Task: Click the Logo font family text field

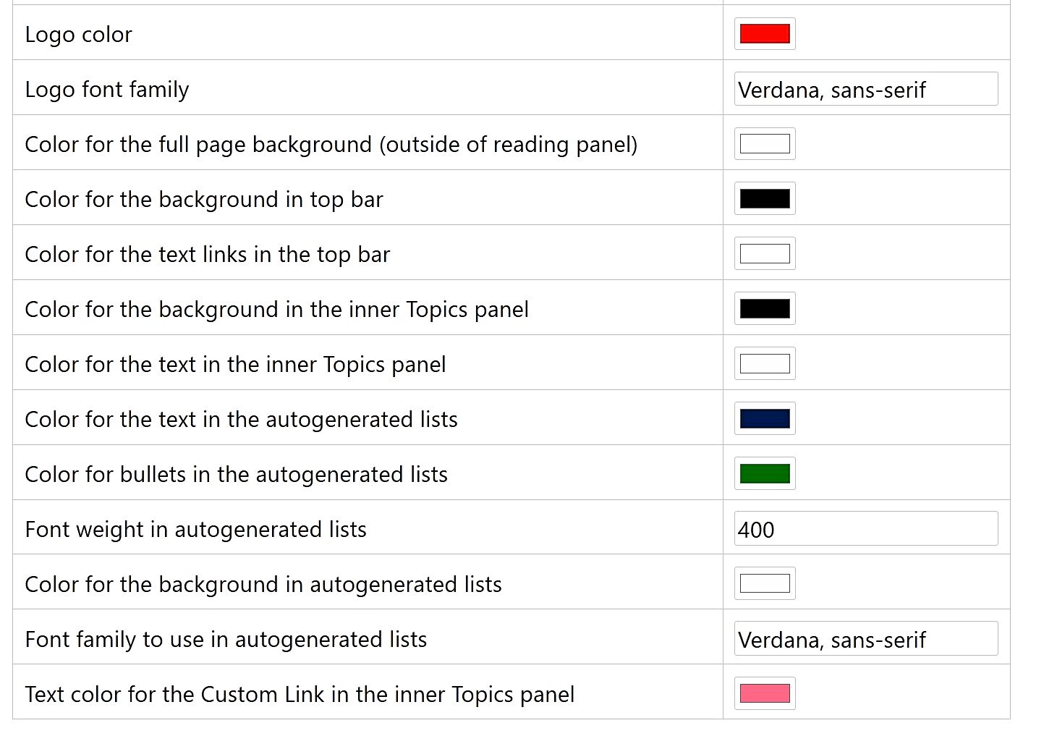Action: pyautogui.click(x=865, y=89)
